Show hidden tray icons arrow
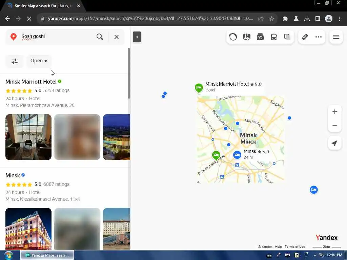 tap(315, 255)
